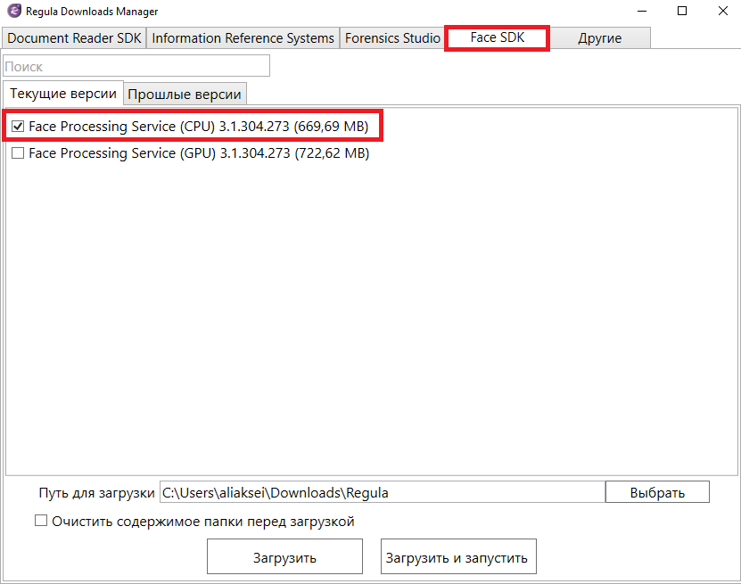741x584 pixels.
Task: Show the Текущие версии sub-tab
Action: coord(63,93)
